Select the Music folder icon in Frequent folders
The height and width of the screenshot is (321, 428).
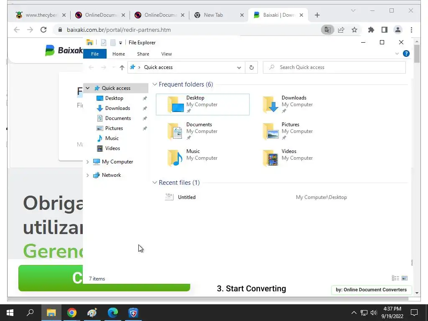[175, 158]
